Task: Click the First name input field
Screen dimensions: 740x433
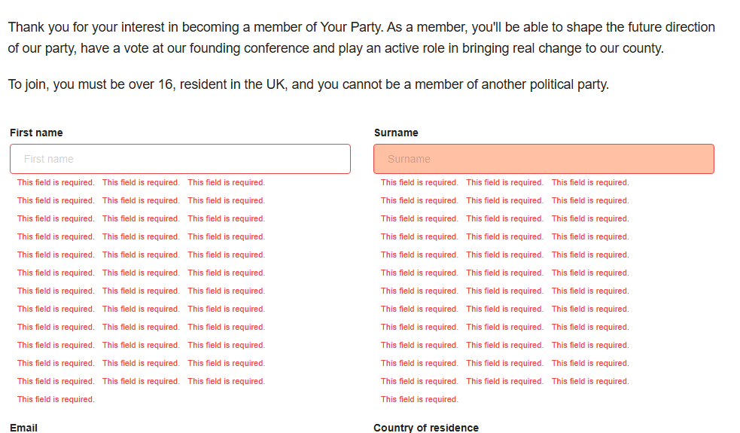Action: pos(180,159)
